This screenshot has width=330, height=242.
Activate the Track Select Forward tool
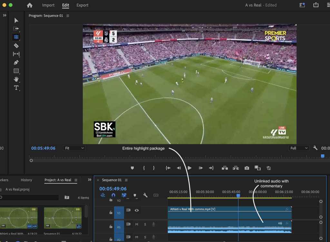(x=16, y=29)
